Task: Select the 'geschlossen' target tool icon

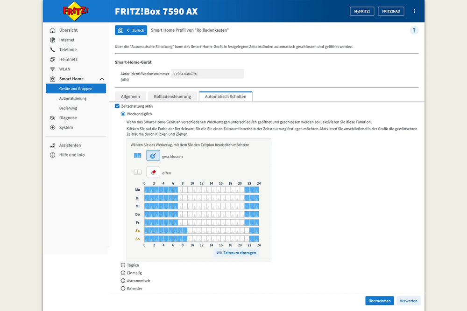Action: (x=153, y=156)
